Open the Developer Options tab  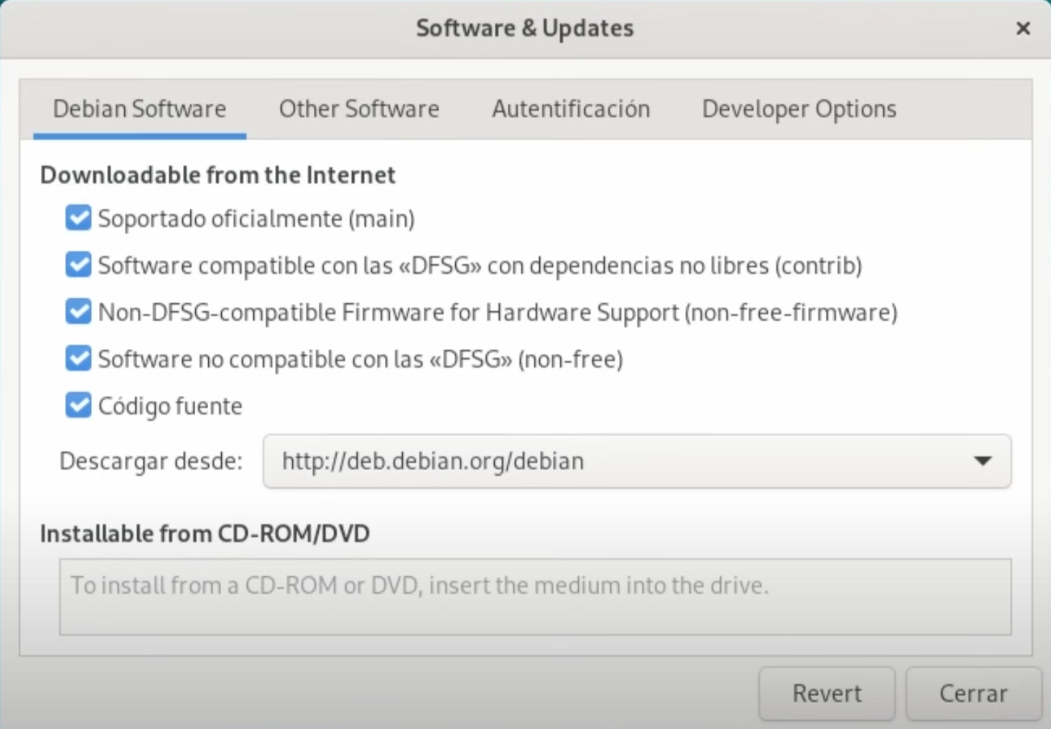(798, 109)
